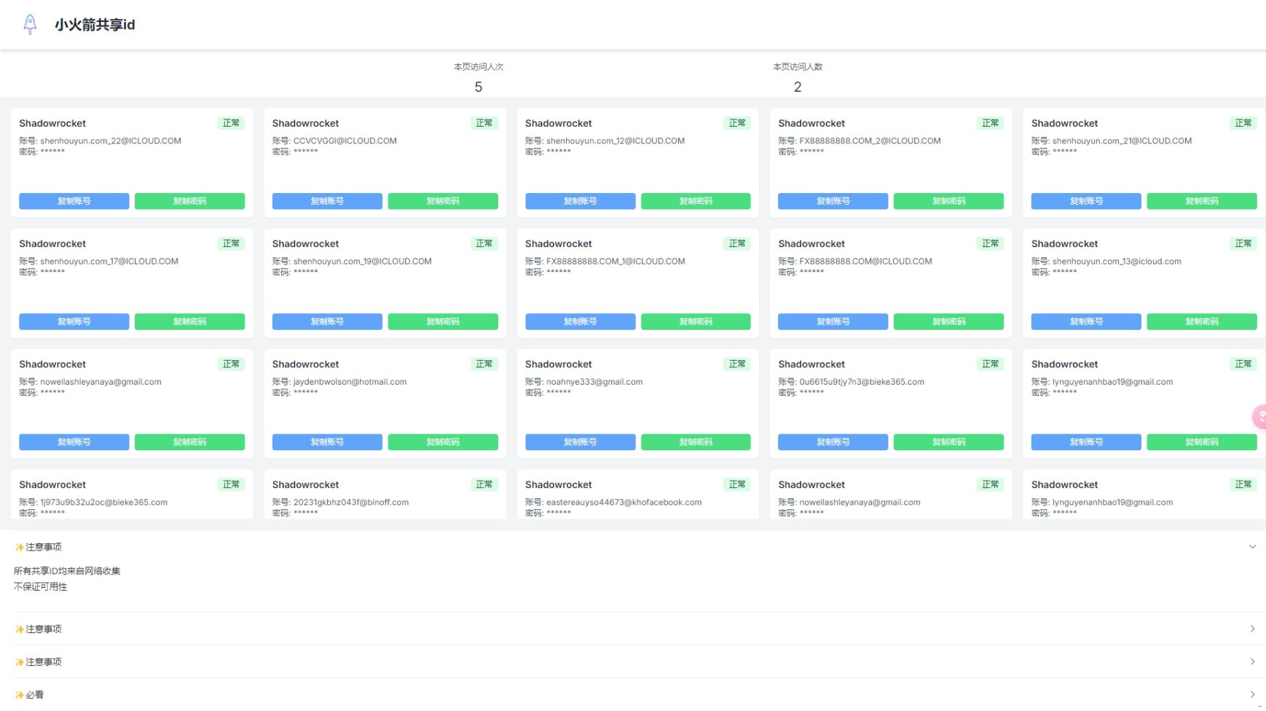The height and width of the screenshot is (711, 1266).
Task: Copy password for shenhouyun.com_21@ICLOUD.COM
Action: (x=1201, y=201)
